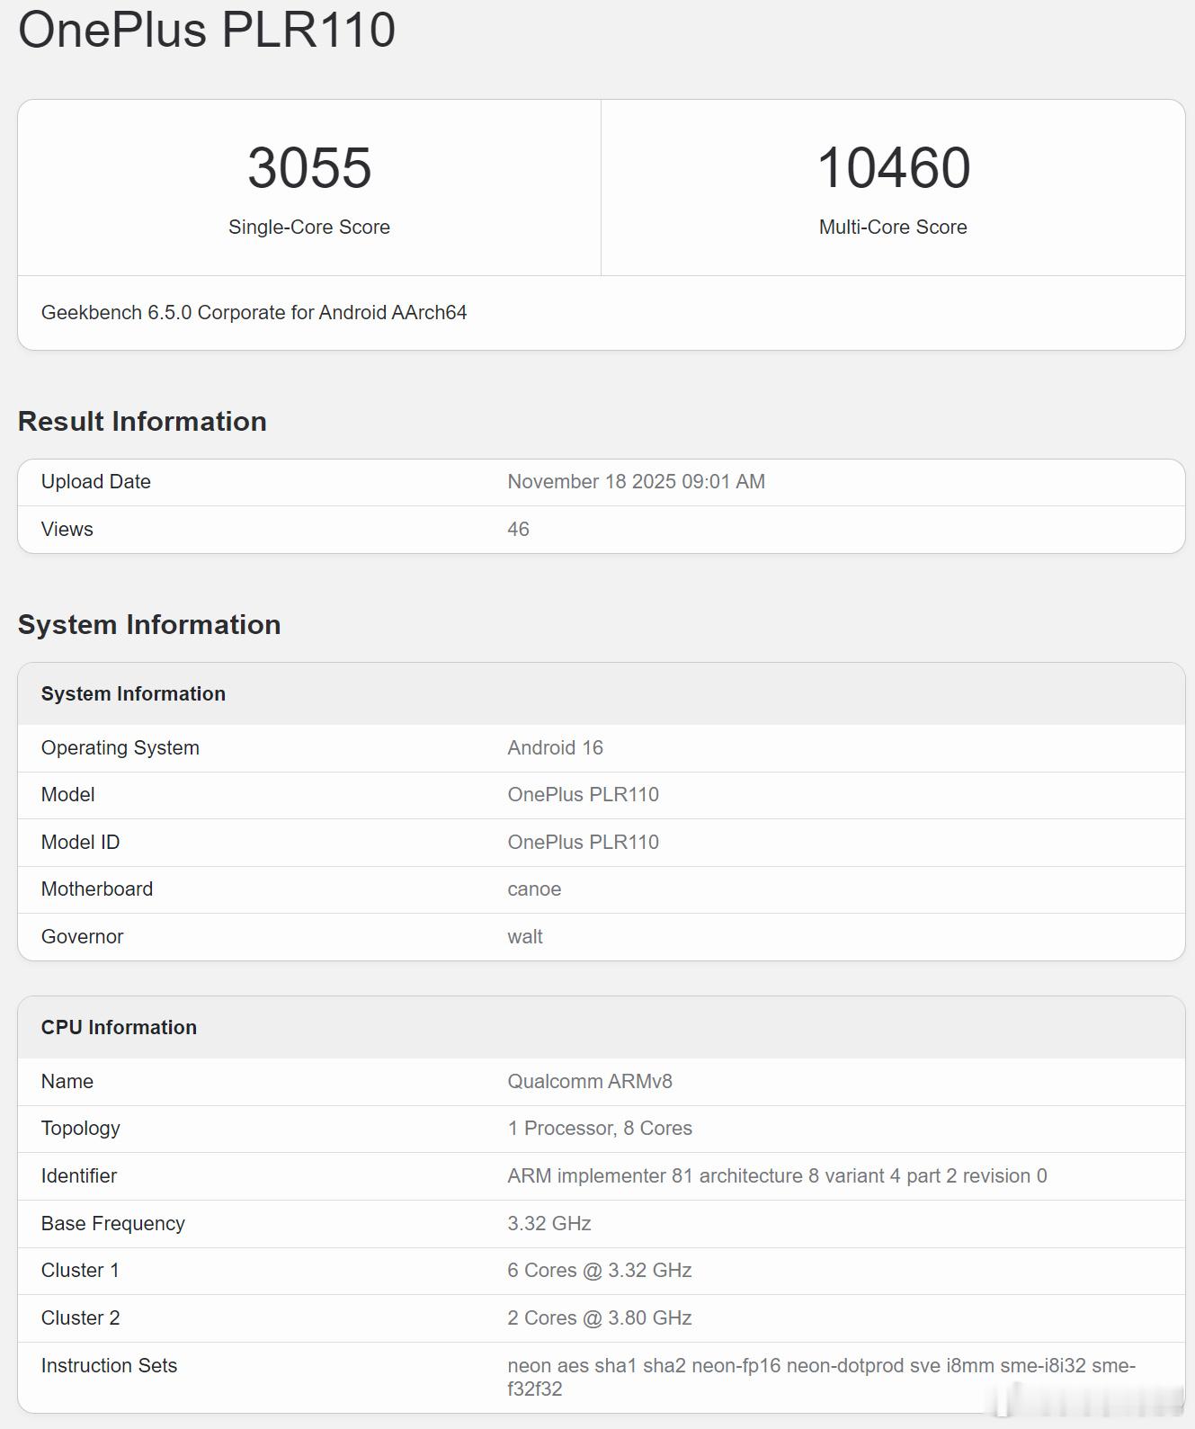Click the Geekbench 6.5.0 Corporate version text
This screenshot has height=1429, width=1195.
point(254,313)
